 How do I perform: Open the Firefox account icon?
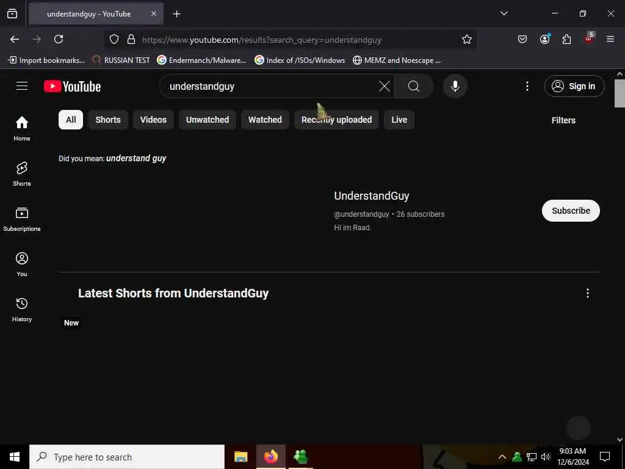[544, 39]
